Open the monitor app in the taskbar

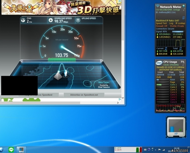[21, 150]
